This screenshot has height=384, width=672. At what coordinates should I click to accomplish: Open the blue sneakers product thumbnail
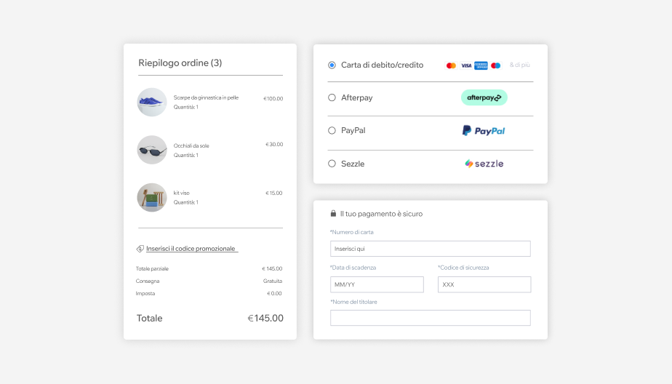152,103
